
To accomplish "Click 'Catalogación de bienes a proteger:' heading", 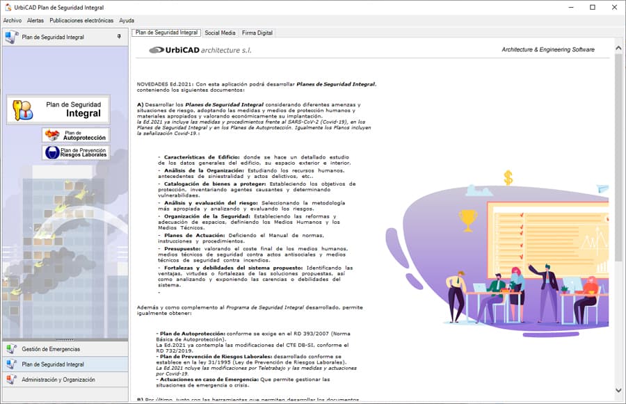I will pos(215,184).
